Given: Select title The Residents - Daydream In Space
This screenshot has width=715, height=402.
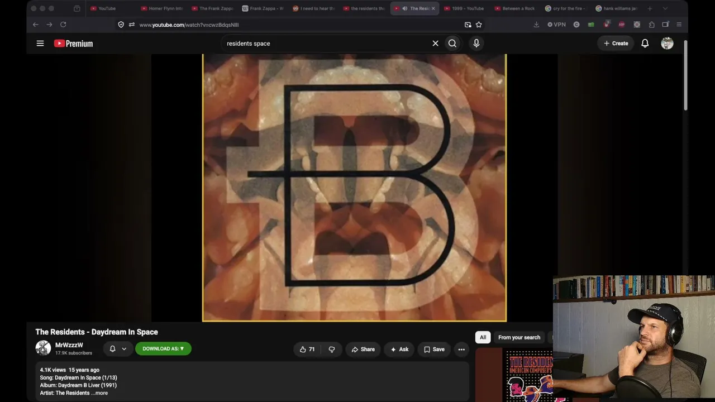Looking at the screenshot, I should (97, 332).
